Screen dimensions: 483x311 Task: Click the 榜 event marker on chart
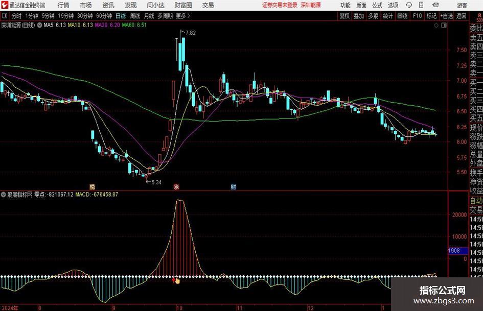(x=92, y=186)
